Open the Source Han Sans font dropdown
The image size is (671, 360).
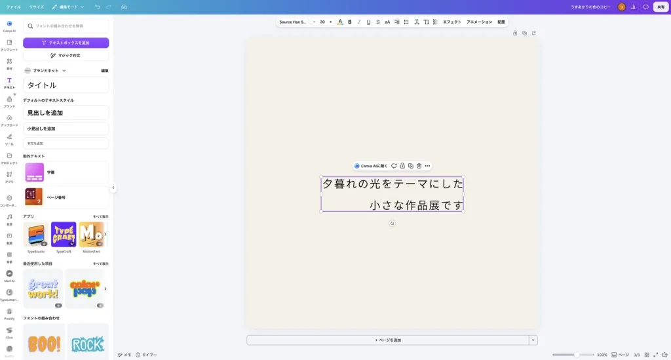click(x=293, y=22)
